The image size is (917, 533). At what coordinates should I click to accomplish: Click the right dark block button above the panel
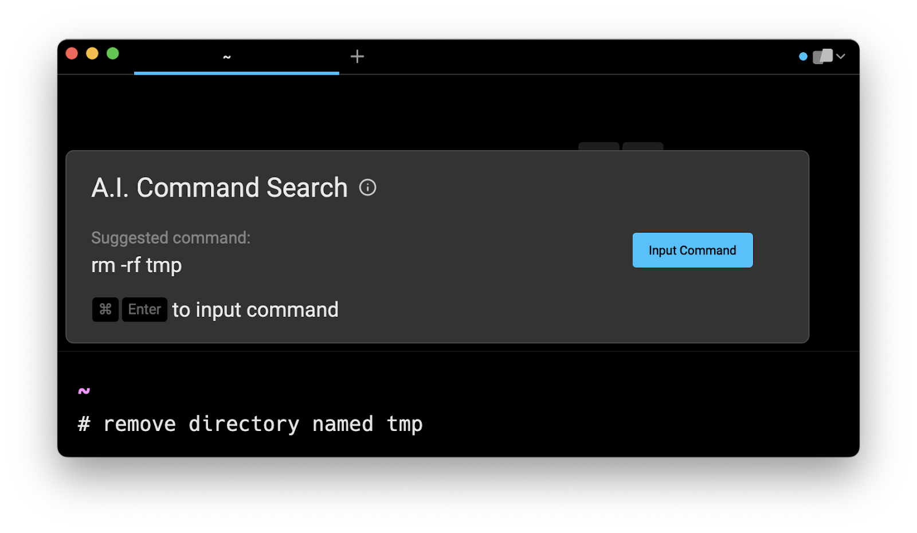[642, 146]
